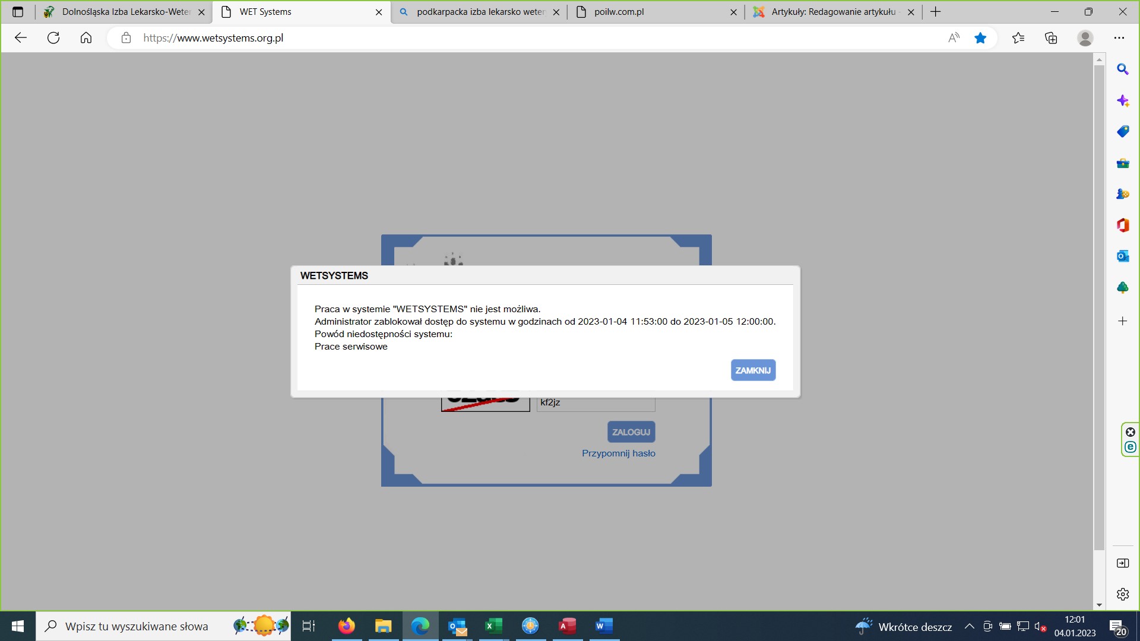Expand hidden system tray icons

click(x=969, y=626)
